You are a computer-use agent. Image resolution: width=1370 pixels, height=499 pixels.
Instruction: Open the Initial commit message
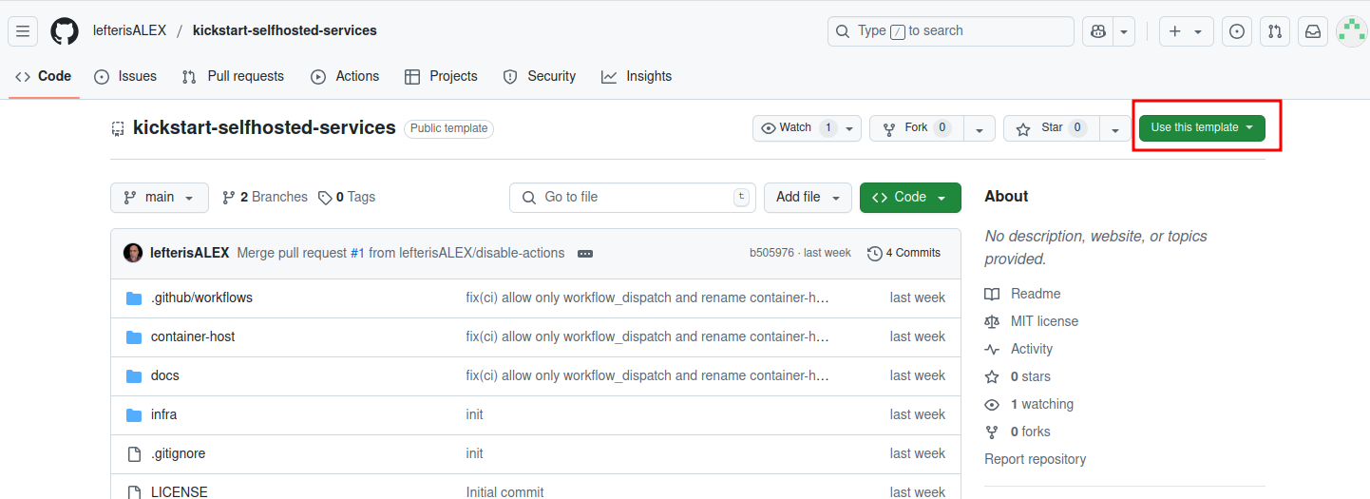505,492
